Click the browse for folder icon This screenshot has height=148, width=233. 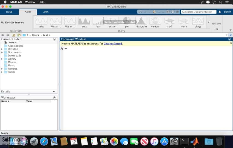pyautogui.click(x=19, y=35)
